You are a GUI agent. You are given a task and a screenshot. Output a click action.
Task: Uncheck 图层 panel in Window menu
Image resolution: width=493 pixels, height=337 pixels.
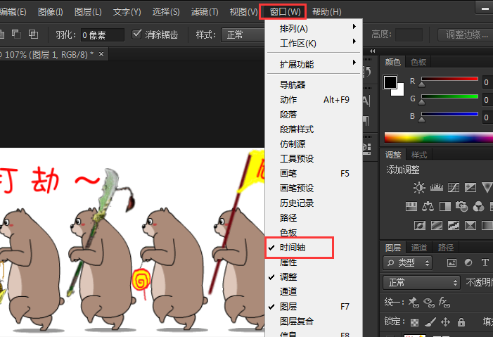[314, 307]
